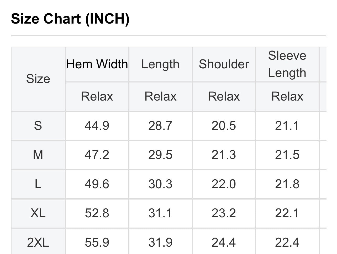Click the Hem Width column header
Viewport: 337px width, 254px height.
point(97,64)
